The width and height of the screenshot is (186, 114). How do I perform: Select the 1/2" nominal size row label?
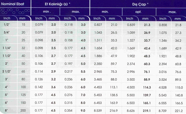pyautogui.click(x=6, y=25)
